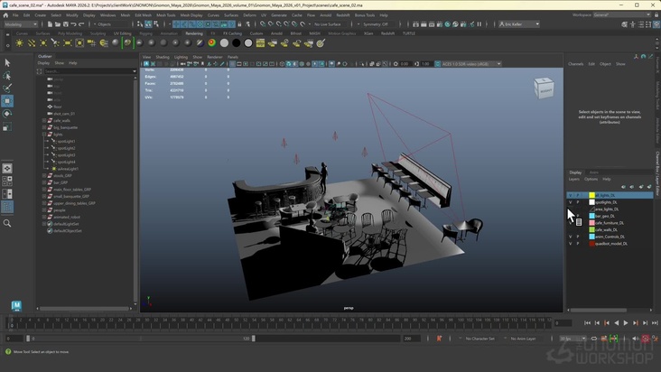Viewport: 661px width, 372px height.
Task: Toggle visibility V of quadbot_model_DL layer
Action: [571, 244]
